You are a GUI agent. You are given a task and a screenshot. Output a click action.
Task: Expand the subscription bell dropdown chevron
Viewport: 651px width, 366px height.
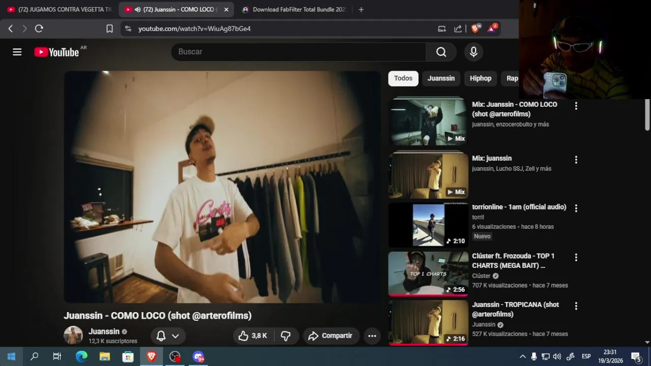pyautogui.click(x=175, y=336)
